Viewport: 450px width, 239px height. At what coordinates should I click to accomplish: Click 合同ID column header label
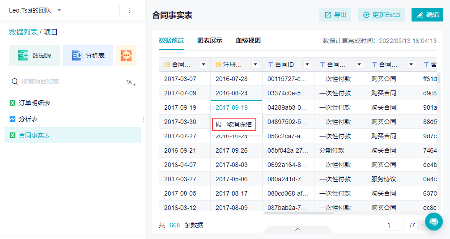(284, 64)
